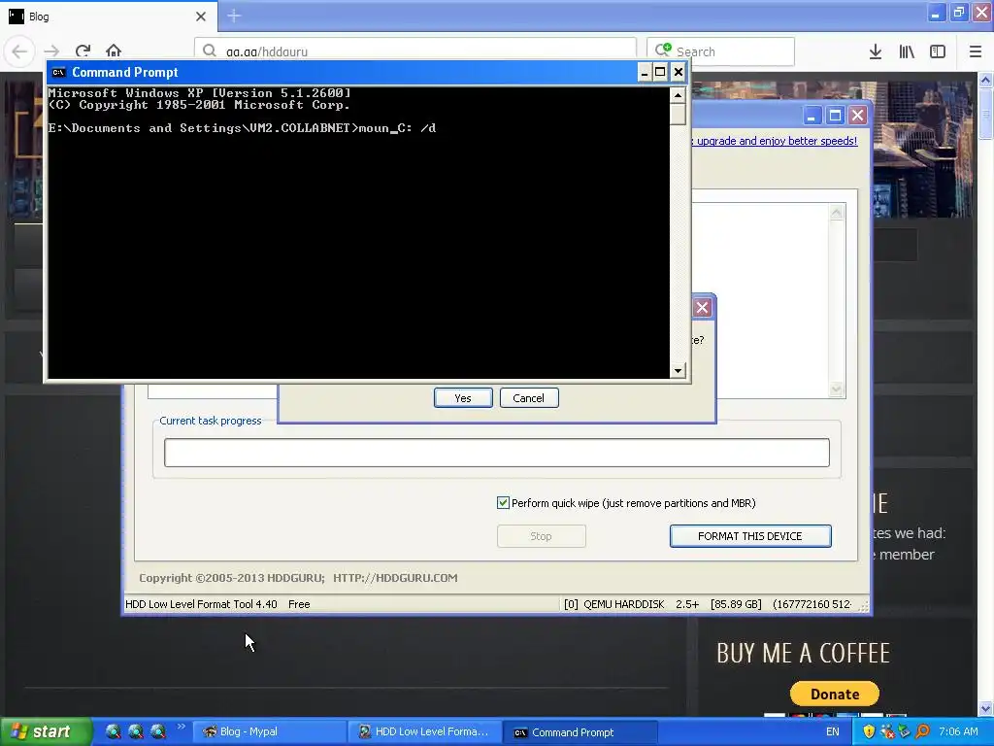Click the browser Search field
Screen dimensions: 994x746
(721, 51)
